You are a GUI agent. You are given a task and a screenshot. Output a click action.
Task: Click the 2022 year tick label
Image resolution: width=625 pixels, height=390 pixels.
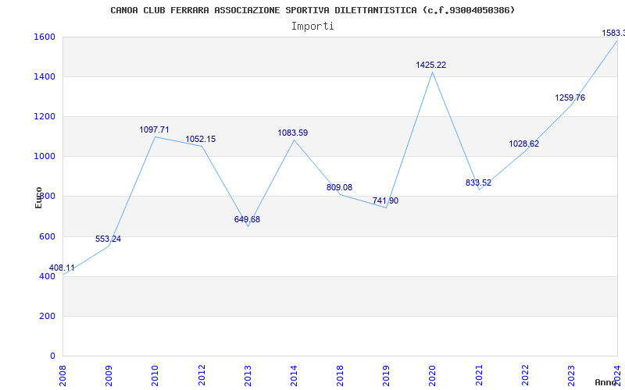coord(525,375)
